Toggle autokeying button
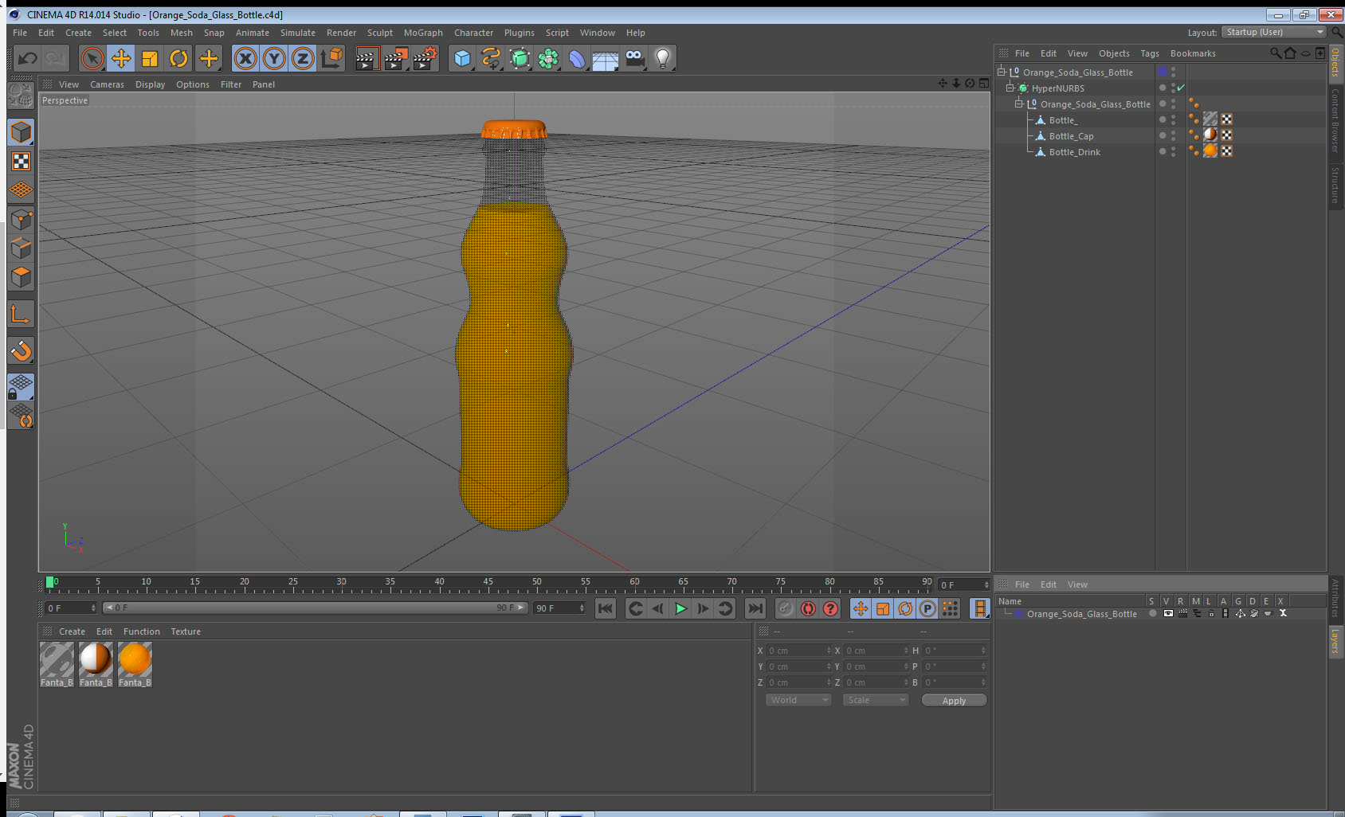Screen dimensions: 1345x817 tap(808, 608)
